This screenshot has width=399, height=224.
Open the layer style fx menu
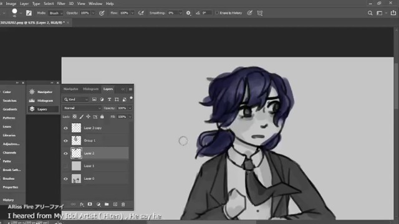(82, 204)
